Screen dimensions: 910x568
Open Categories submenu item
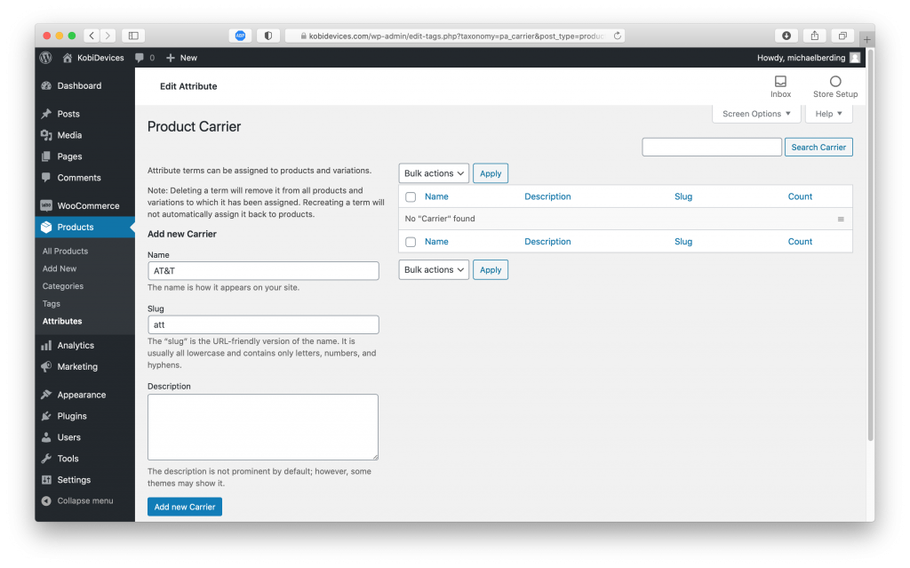coord(63,285)
